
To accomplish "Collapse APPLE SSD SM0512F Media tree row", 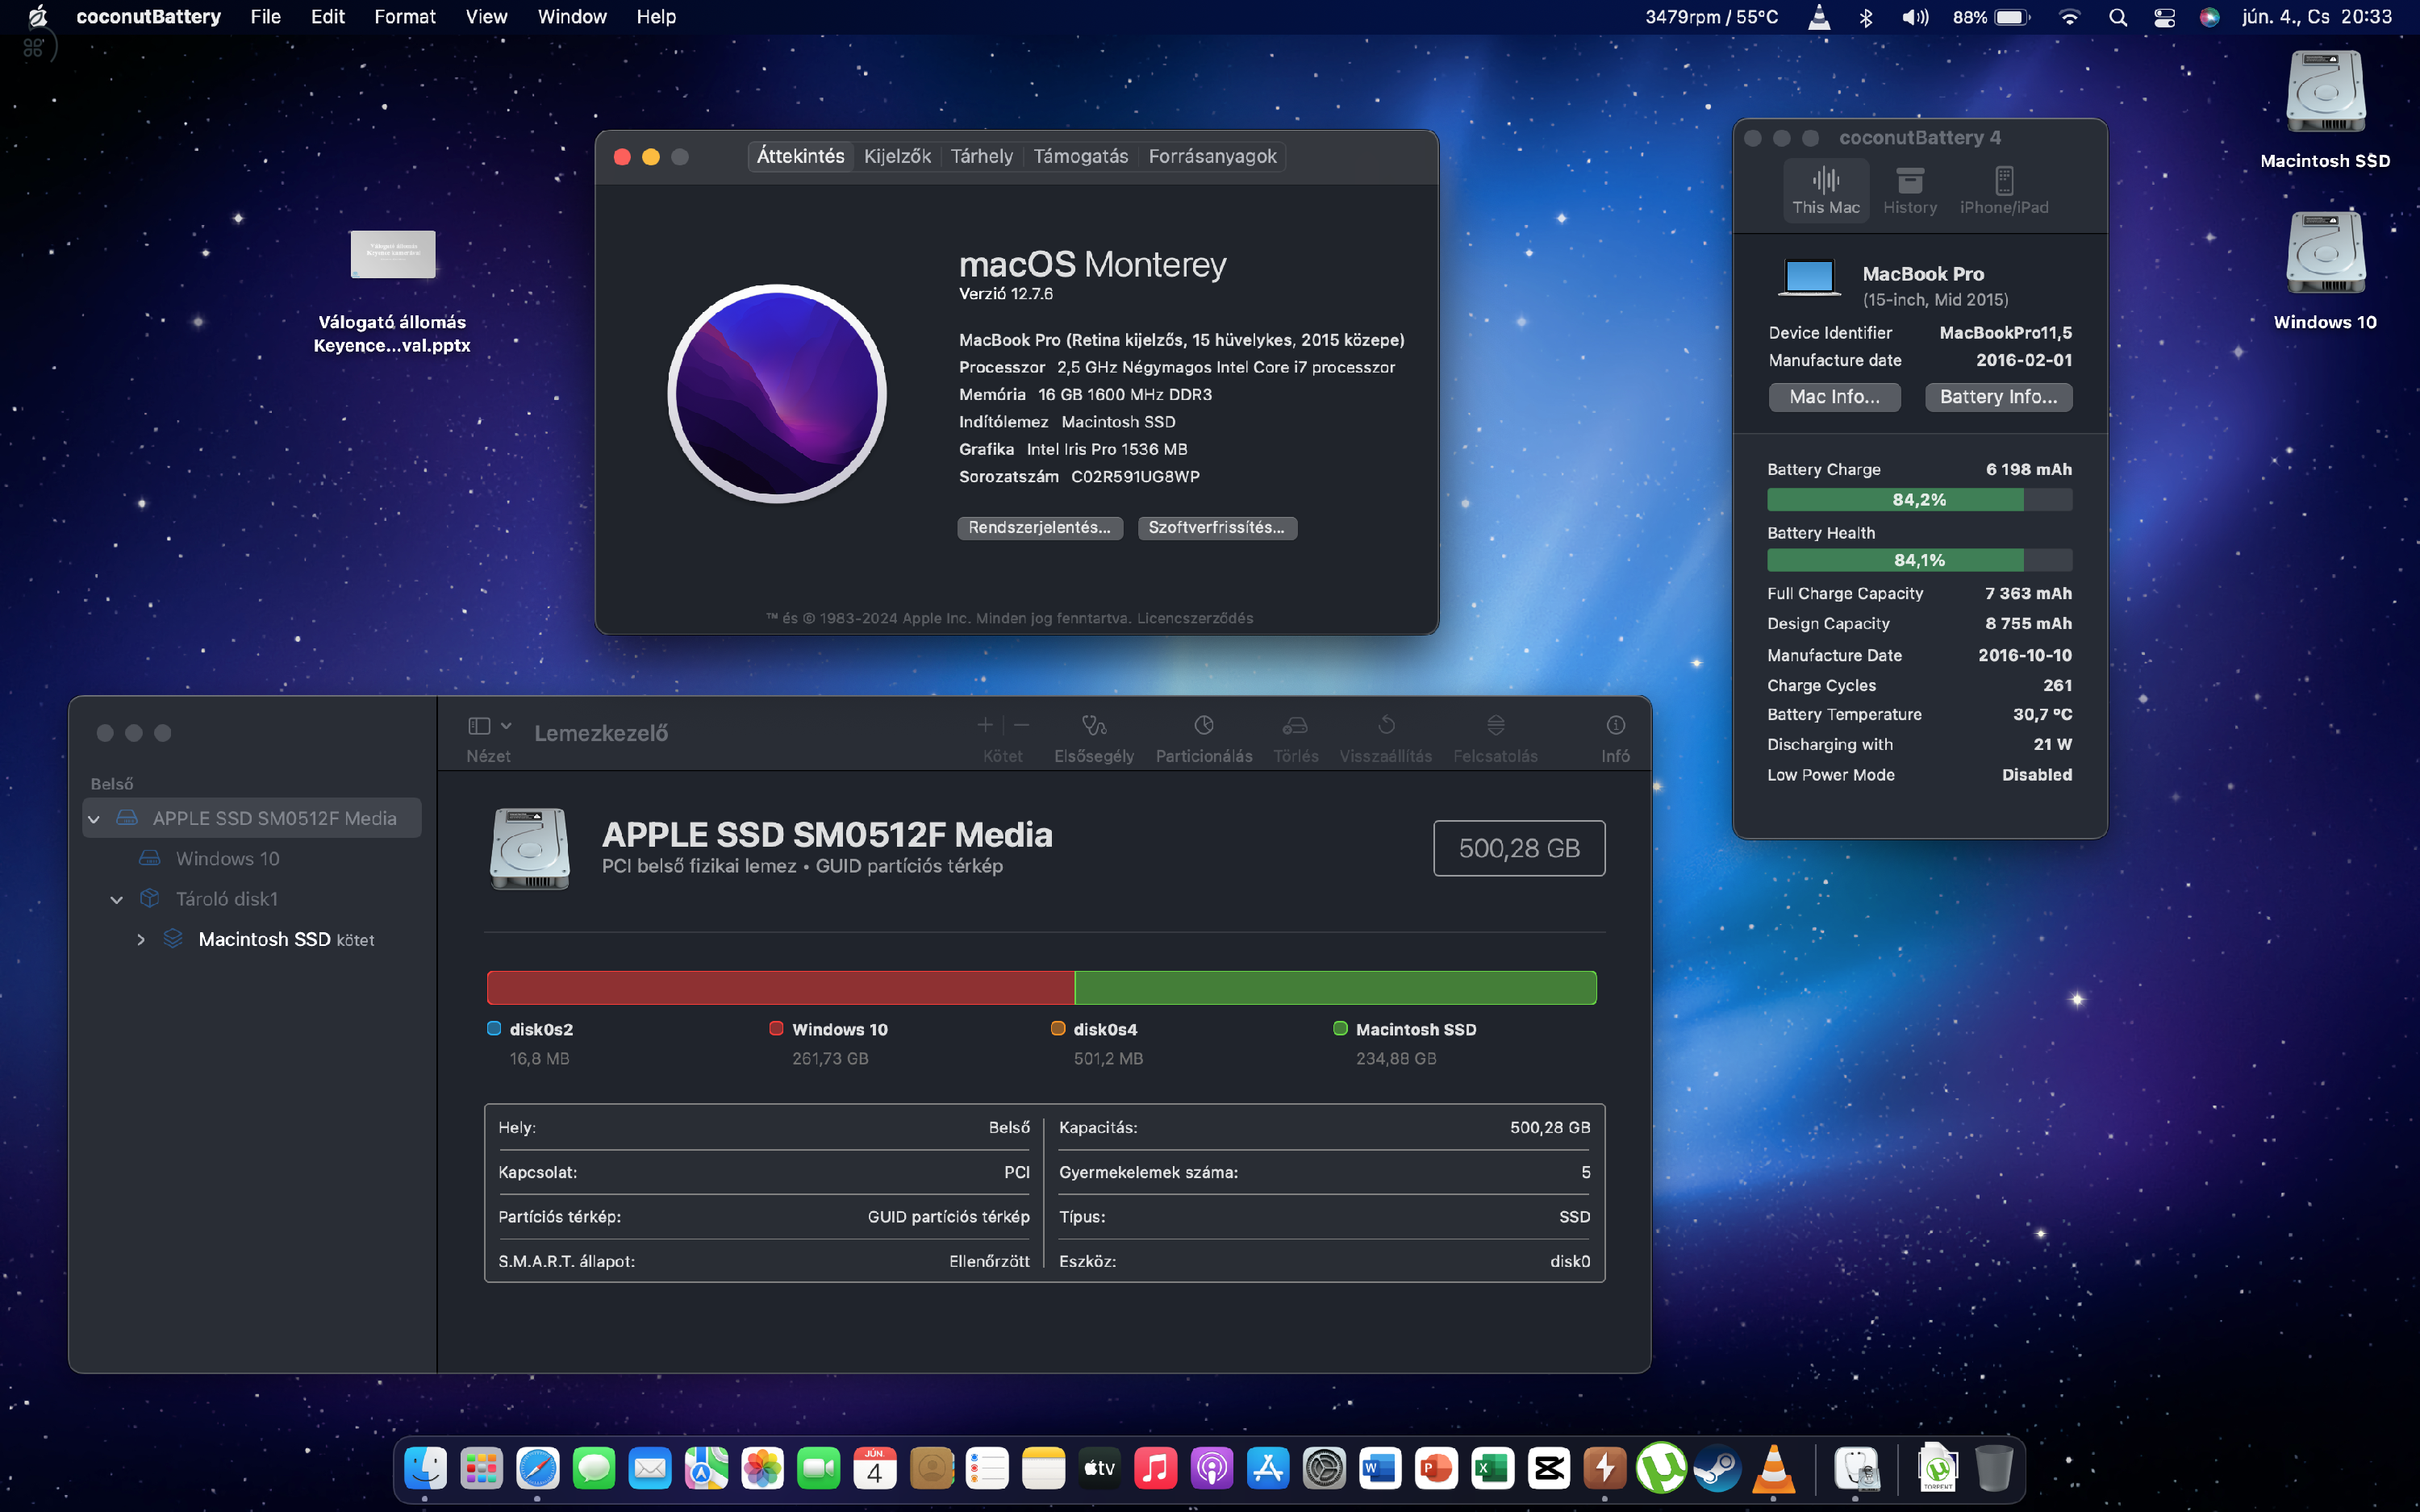I will [x=94, y=819].
